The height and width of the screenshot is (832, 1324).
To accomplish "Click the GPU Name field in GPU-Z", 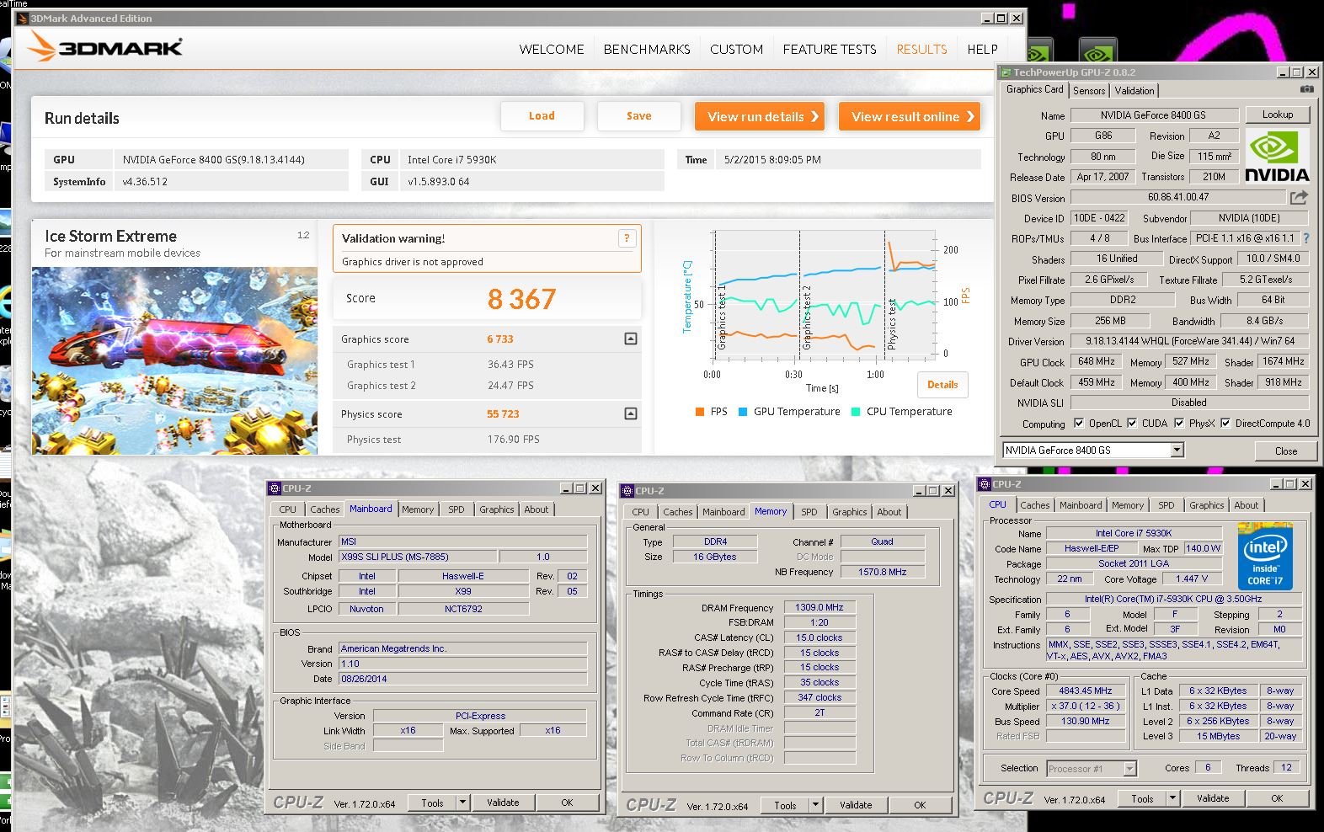I will 1153,115.
